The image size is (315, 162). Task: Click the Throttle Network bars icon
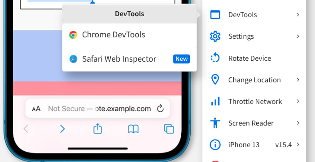coord(215,101)
